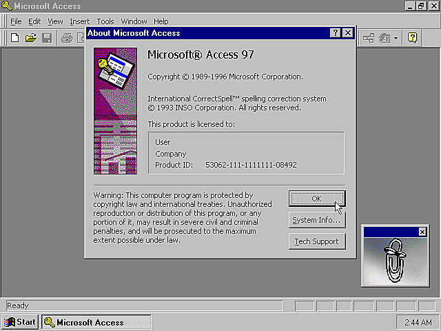Click the Product ID number 53062-111-1111111-08492
Screen dimensions: 441x331
[x=251, y=165]
